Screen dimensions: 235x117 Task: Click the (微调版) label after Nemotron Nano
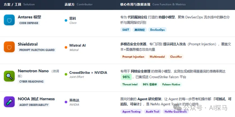(38, 74)
